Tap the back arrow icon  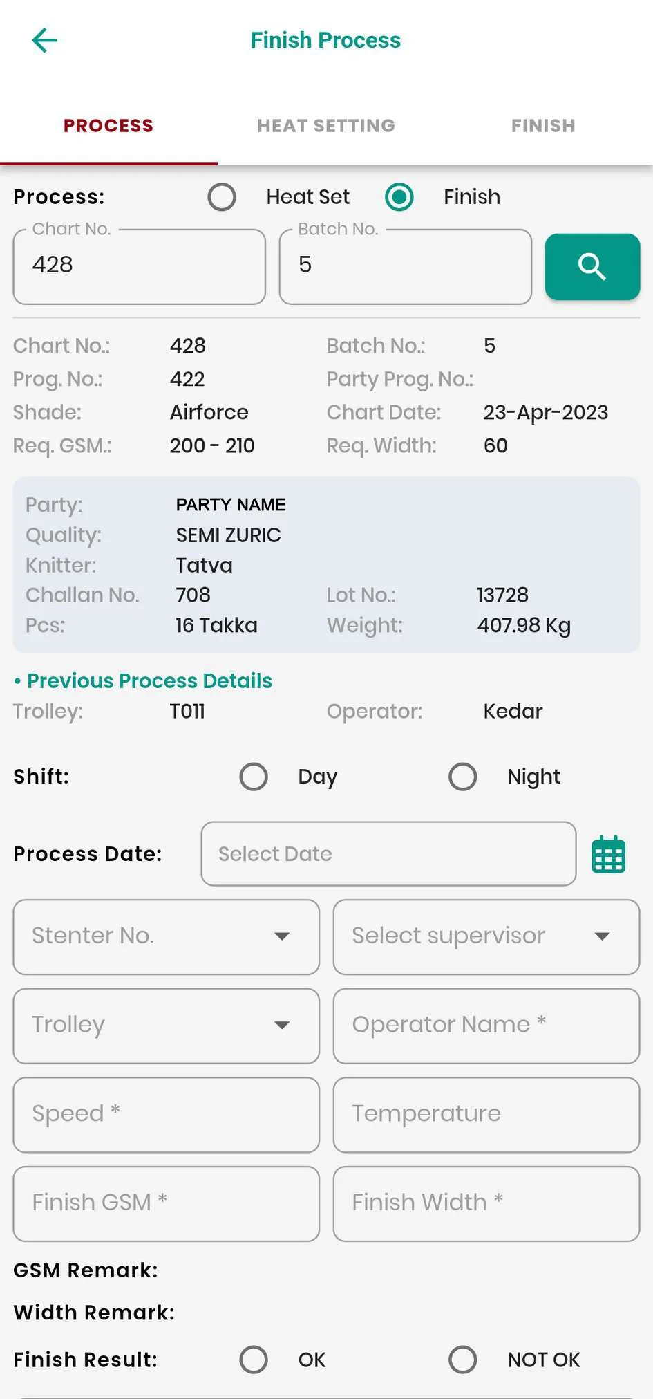click(x=45, y=40)
